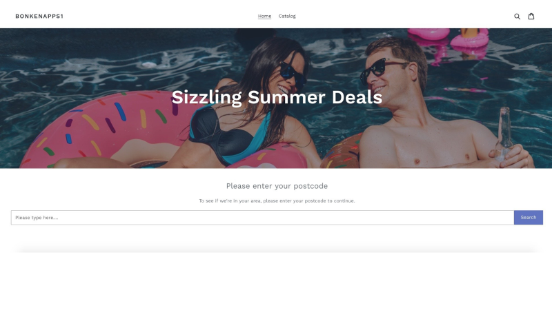Click the woman's black and teal swimsuit
This screenshot has width=552, height=310.
[x=229, y=135]
